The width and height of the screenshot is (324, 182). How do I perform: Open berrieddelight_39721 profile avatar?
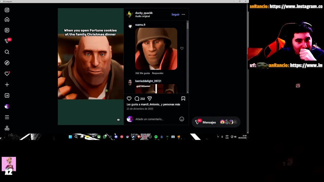tap(130, 82)
